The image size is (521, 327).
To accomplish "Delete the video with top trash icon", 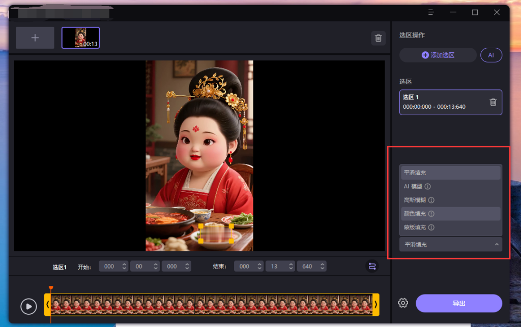I will 378,38.
